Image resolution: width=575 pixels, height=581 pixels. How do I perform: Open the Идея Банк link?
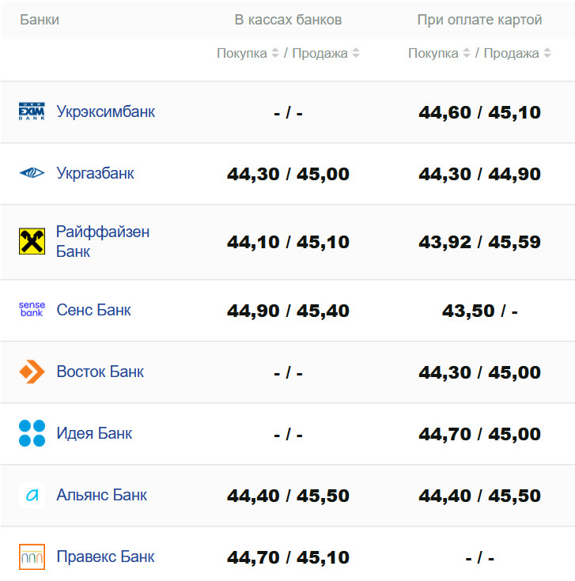pos(95,433)
